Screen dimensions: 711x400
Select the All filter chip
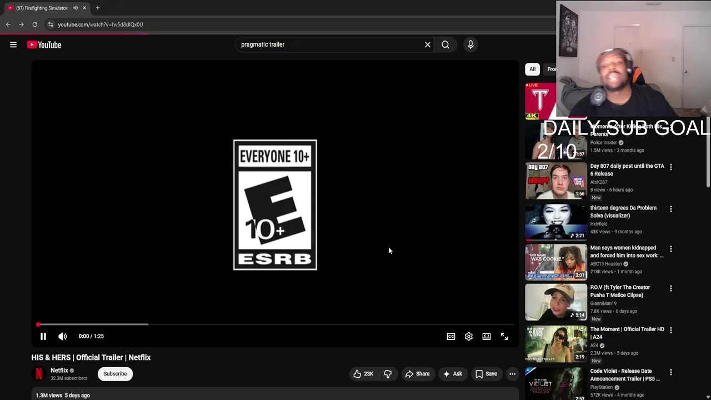click(x=532, y=69)
